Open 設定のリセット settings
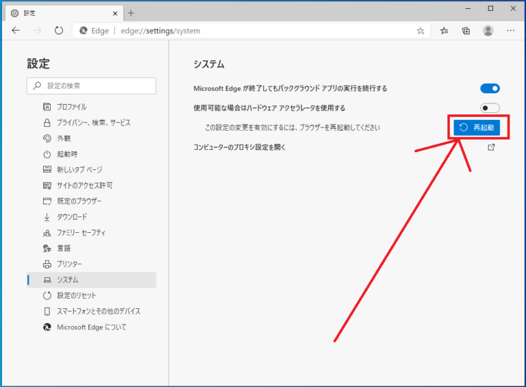Viewport: 526px width, 387px height. [x=91, y=295]
